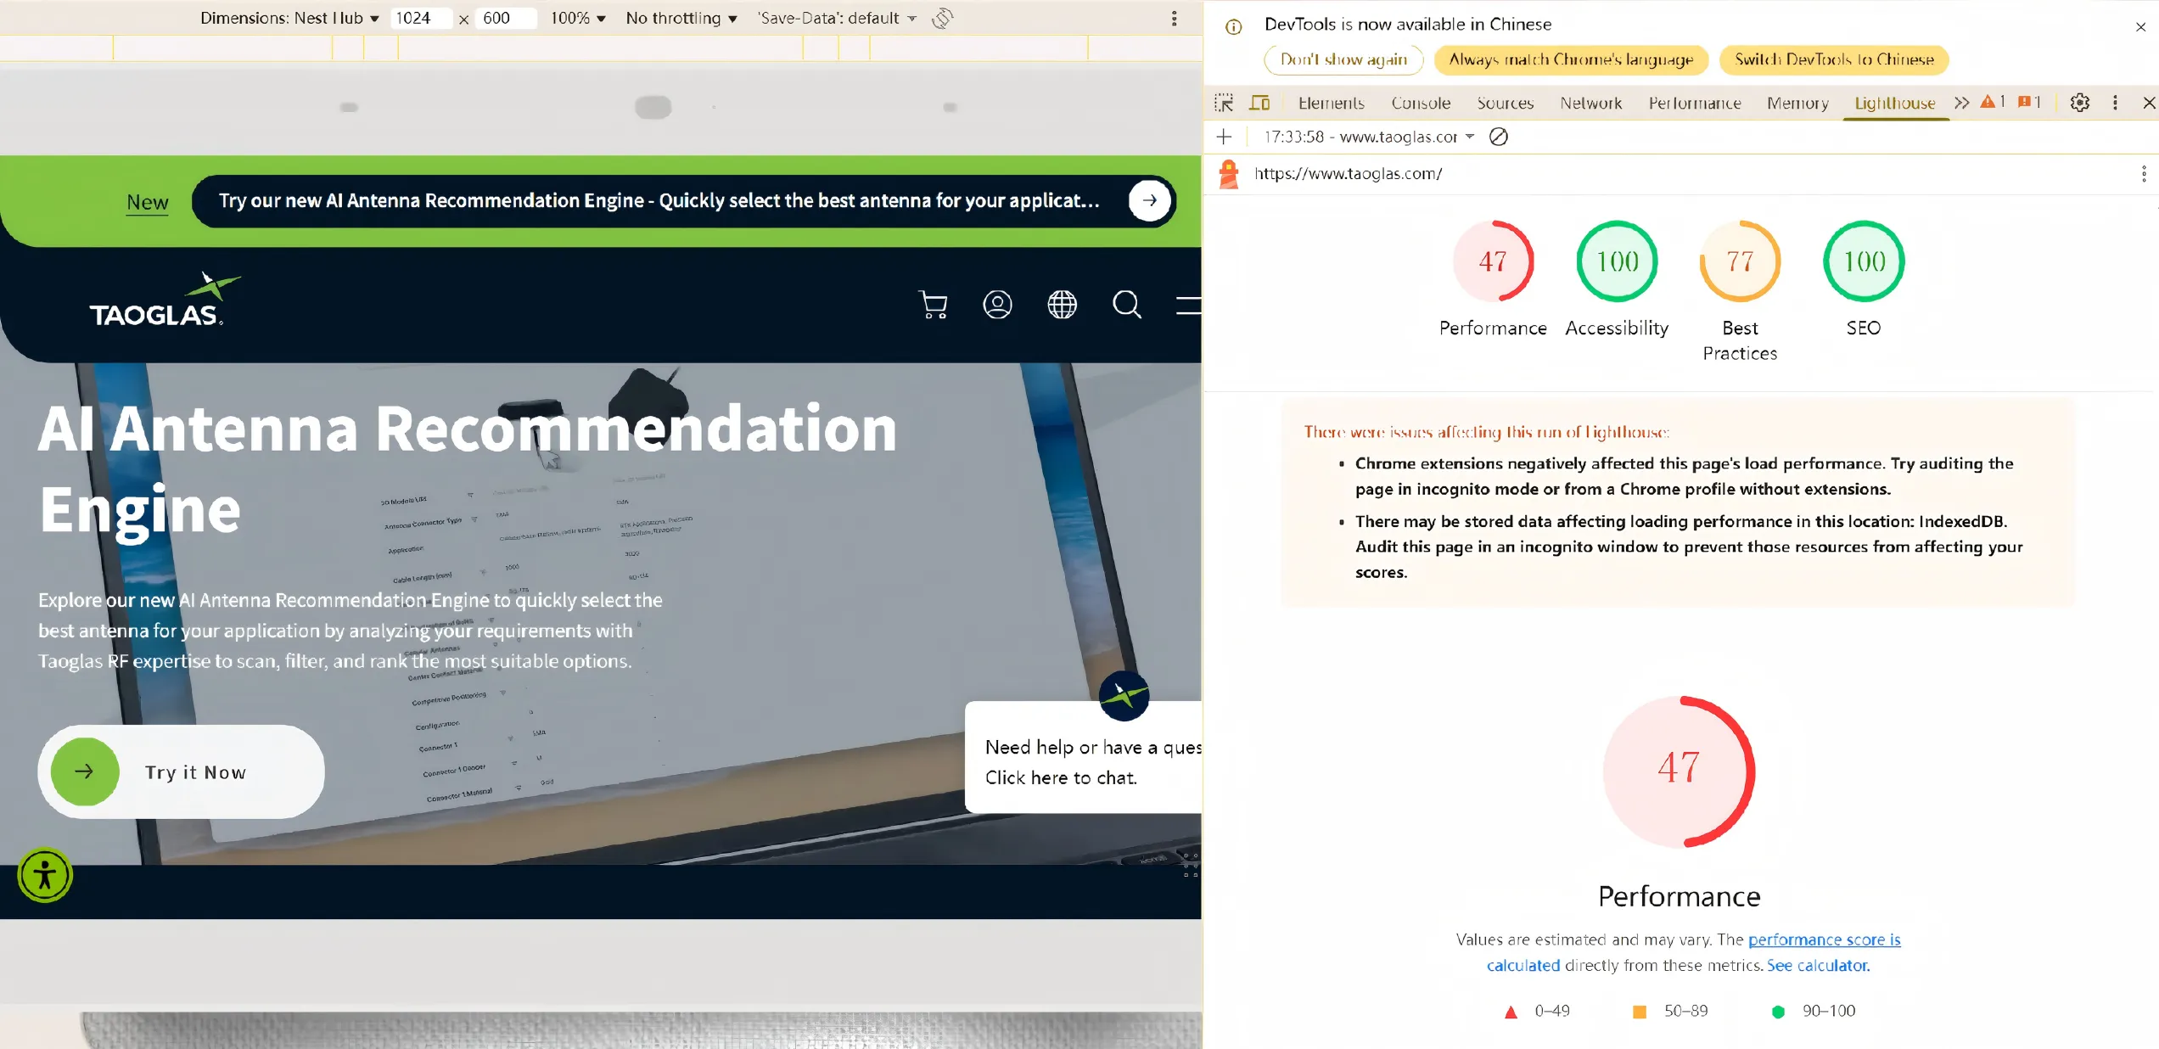Select the Lighthouse tab
The width and height of the screenshot is (2159, 1049).
pos(1895,103)
